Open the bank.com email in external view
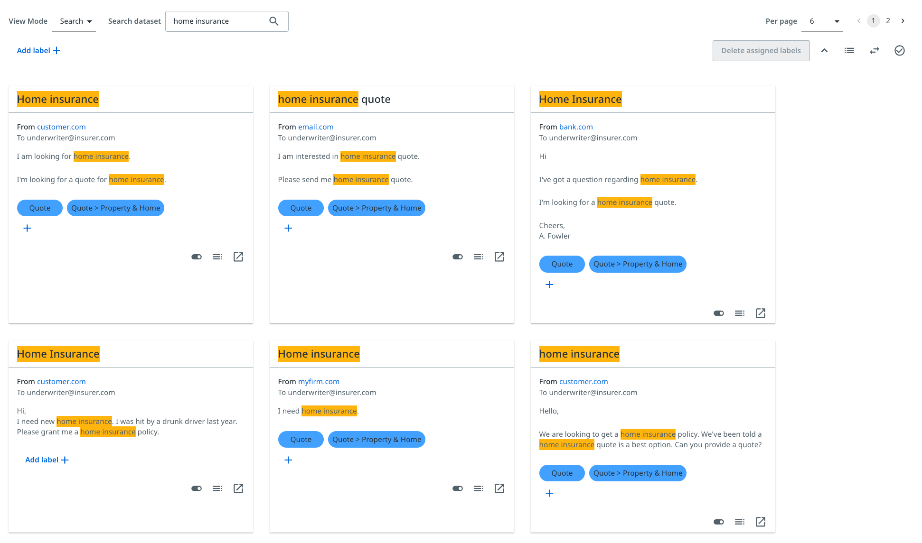 coord(760,313)
